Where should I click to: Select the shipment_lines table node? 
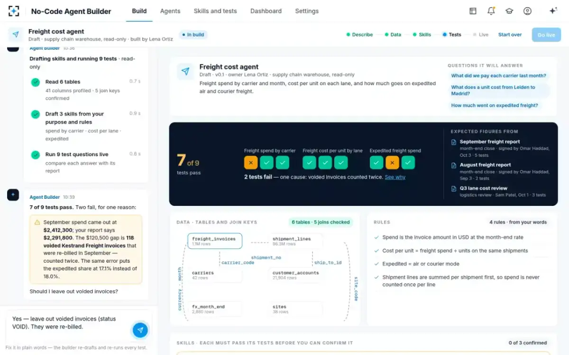pos(296,241)
